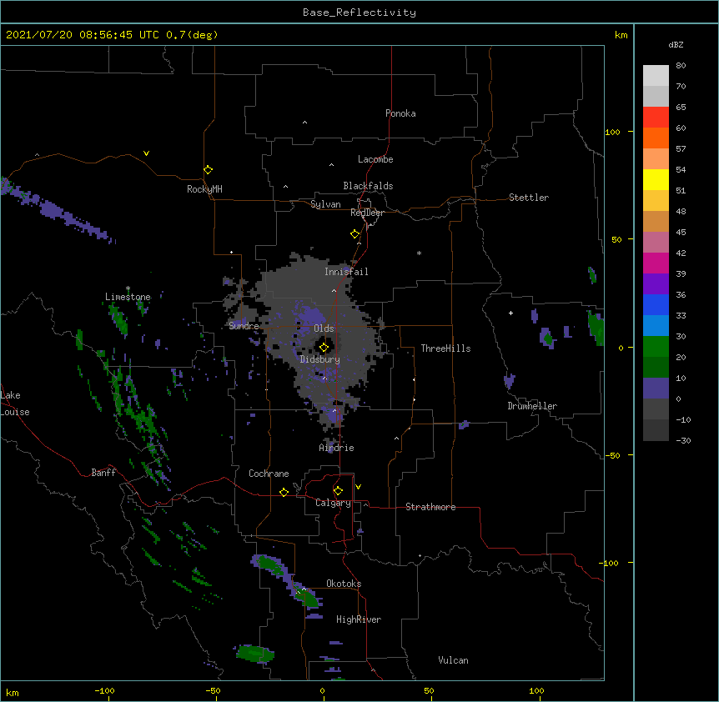Click the Limestone label
The height and width of the screenshot is (702, 719).
coord(128,297)
